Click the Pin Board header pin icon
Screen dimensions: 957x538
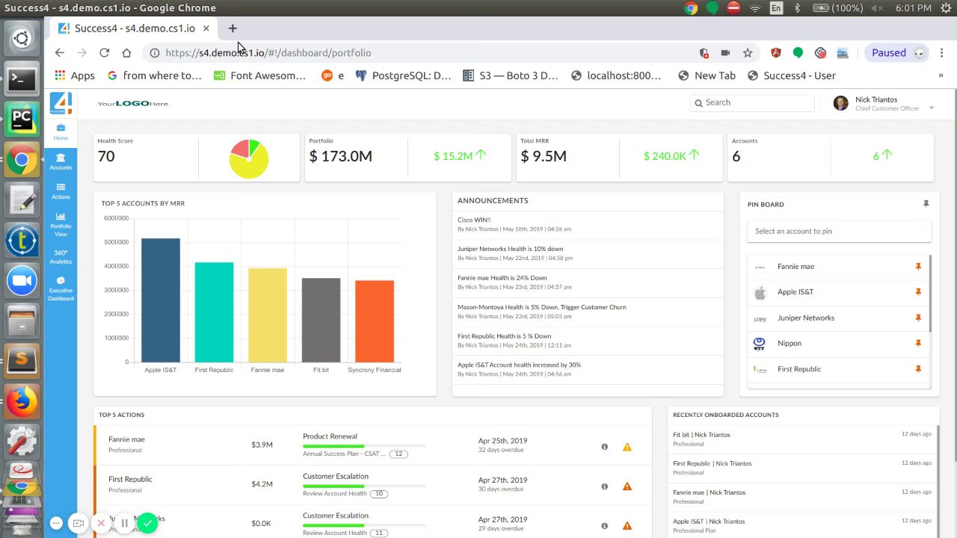tap(926, 204)
